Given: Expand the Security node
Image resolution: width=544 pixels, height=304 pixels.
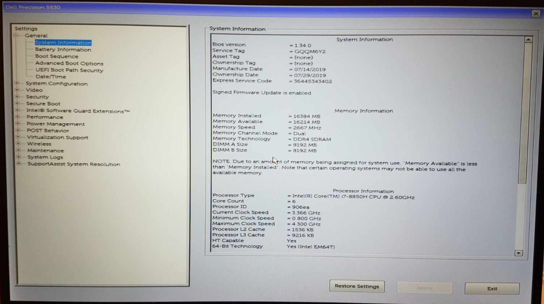Looking at the screenshot, I should pos(17,97).
